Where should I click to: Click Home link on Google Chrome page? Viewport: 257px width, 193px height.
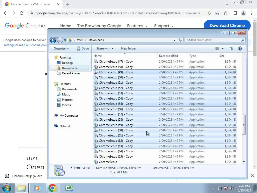66,26
